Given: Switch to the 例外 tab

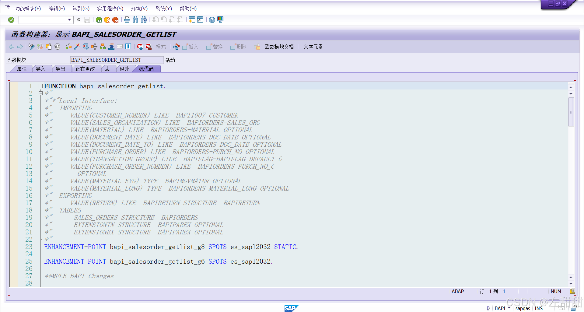Looking at the screenshot, I should coord(124,69).
